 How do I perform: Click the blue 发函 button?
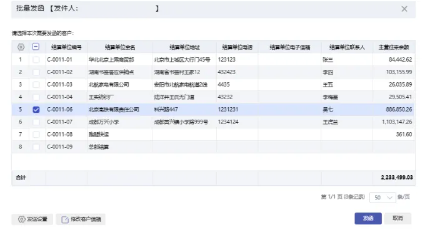(x=368, y=218)
